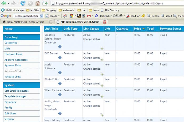Click the URL address bar
This screenshot has height=122, width=184.
pos(117,3)
